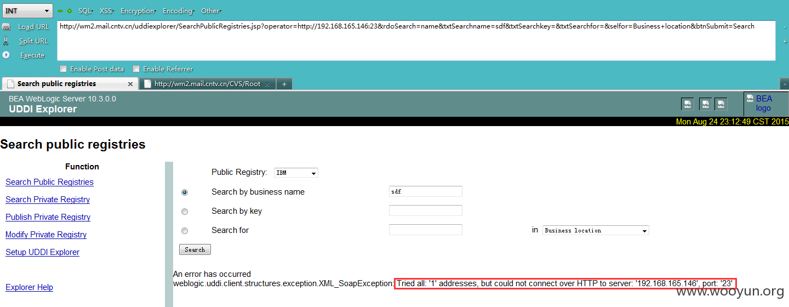The width and height of the screenshot is (789, 307).
Task: Open the Public Registry IBM dropdown
Action: tap(296, 173)
